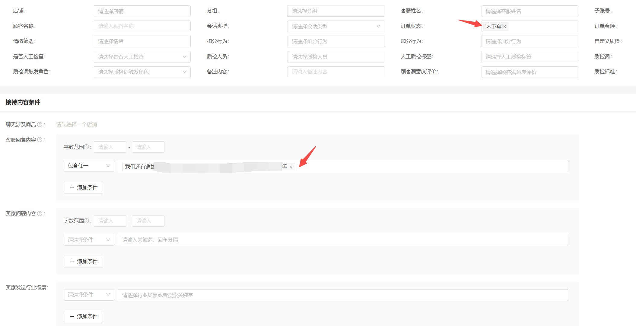Open 请选择条件 dropdown under 买家问题内容
The image size is (636, 326).
coord(89,240)
